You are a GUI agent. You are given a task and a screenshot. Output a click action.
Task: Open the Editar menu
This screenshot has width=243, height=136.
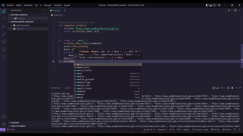[19, 5]
